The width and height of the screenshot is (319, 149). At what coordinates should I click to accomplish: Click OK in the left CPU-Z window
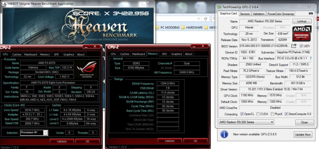(87, 141)
